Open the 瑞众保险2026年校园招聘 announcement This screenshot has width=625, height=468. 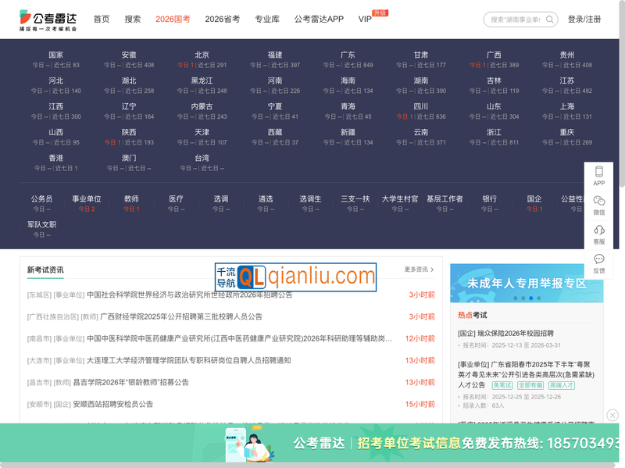pos(507,334)
